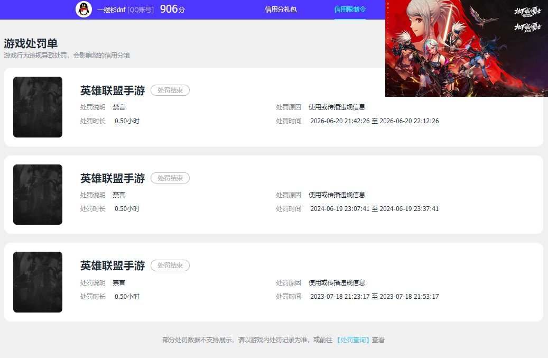The image size is (548, 358).
Task: Click 禁言 description in the 2024-06-19 card
Action: coord(119,195)
